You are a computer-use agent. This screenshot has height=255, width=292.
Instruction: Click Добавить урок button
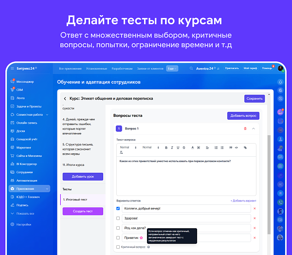point(83,177)
